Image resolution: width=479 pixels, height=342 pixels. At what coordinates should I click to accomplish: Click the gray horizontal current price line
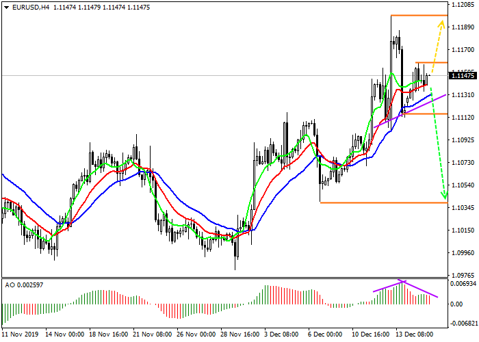coord(205,75)
